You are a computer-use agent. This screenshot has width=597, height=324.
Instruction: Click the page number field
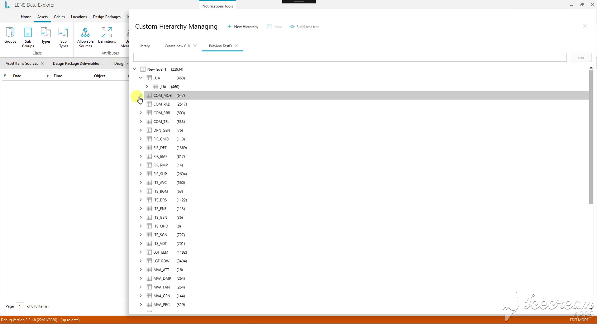[20, 306]
